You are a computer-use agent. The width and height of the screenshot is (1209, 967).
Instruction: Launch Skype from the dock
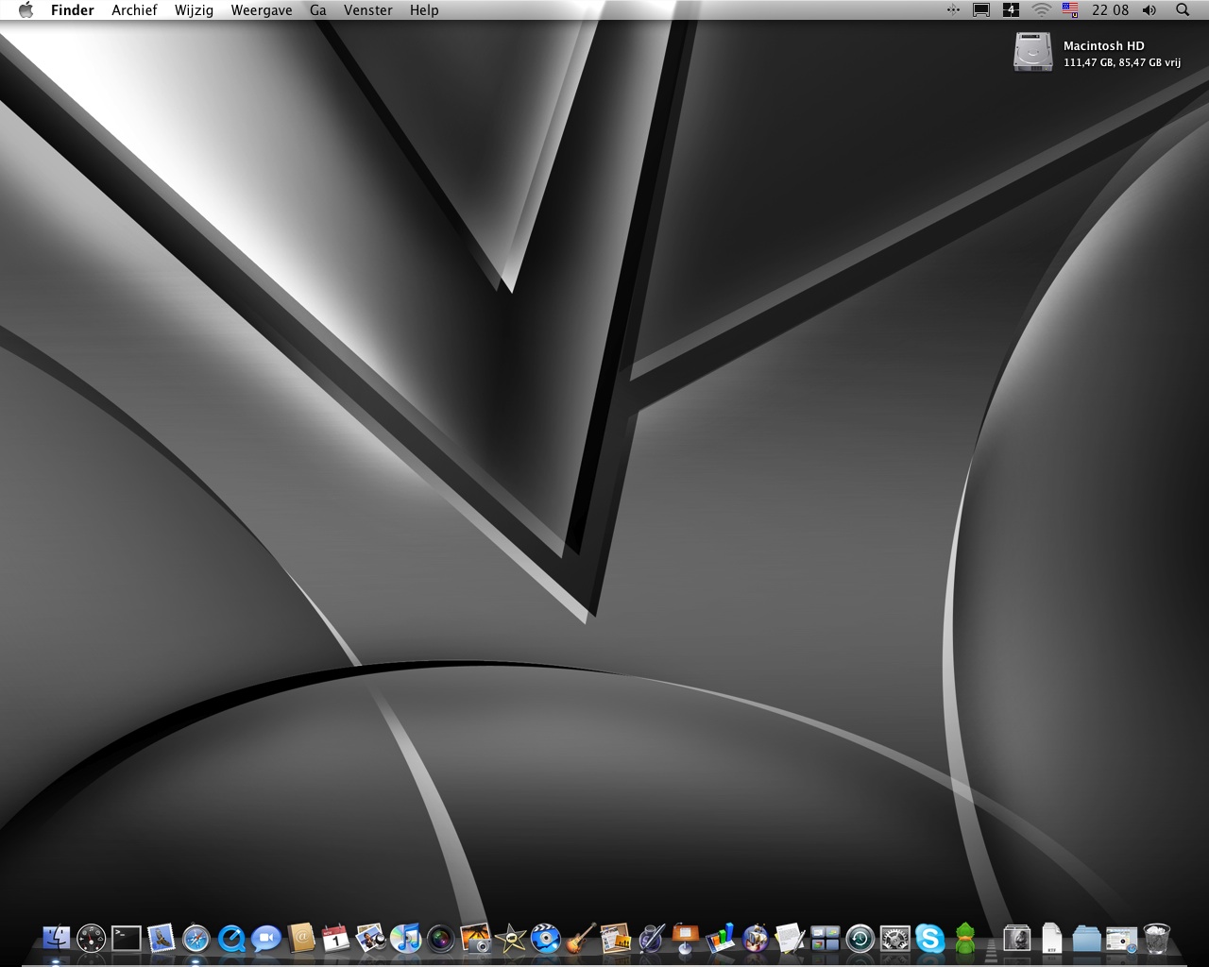pyautogui.click(x=929, y=939)
